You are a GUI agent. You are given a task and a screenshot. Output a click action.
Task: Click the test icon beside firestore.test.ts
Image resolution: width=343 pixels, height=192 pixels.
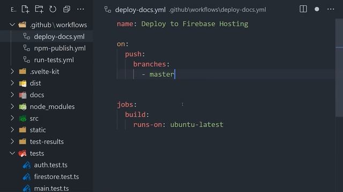click(x=27, y=177)
